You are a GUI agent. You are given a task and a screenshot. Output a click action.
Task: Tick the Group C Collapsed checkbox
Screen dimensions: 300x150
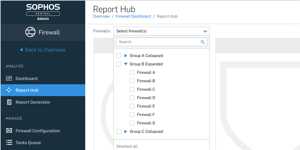[119, 131]
